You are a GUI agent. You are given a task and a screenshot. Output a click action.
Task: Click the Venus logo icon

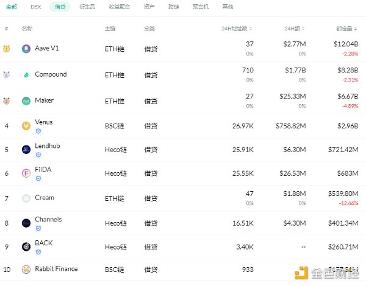tap(26, 126)
